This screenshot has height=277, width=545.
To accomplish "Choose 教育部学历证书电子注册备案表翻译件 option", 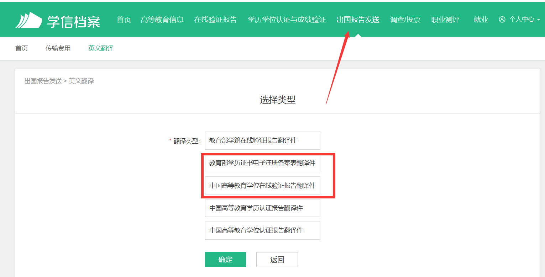I will [x=262, y=163].
